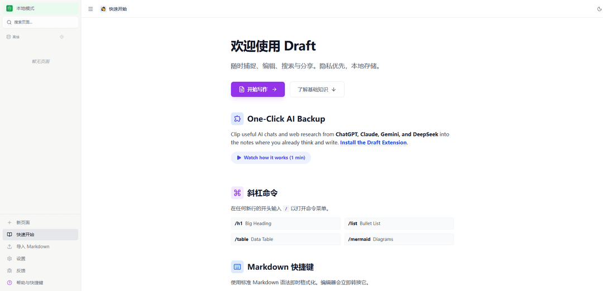Click the One-Click AI Backup heading text

[286, 119]
